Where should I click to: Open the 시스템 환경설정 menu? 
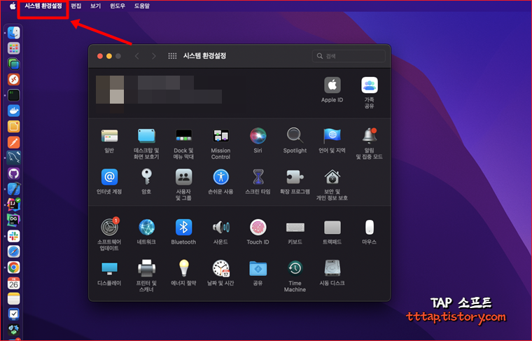coord(43,6)
